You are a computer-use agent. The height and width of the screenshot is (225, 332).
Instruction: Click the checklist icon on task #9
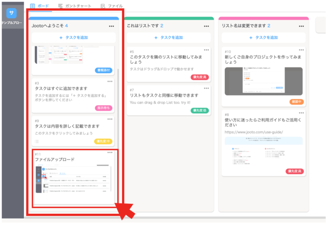pyautogui.click(x=37, y=141)
